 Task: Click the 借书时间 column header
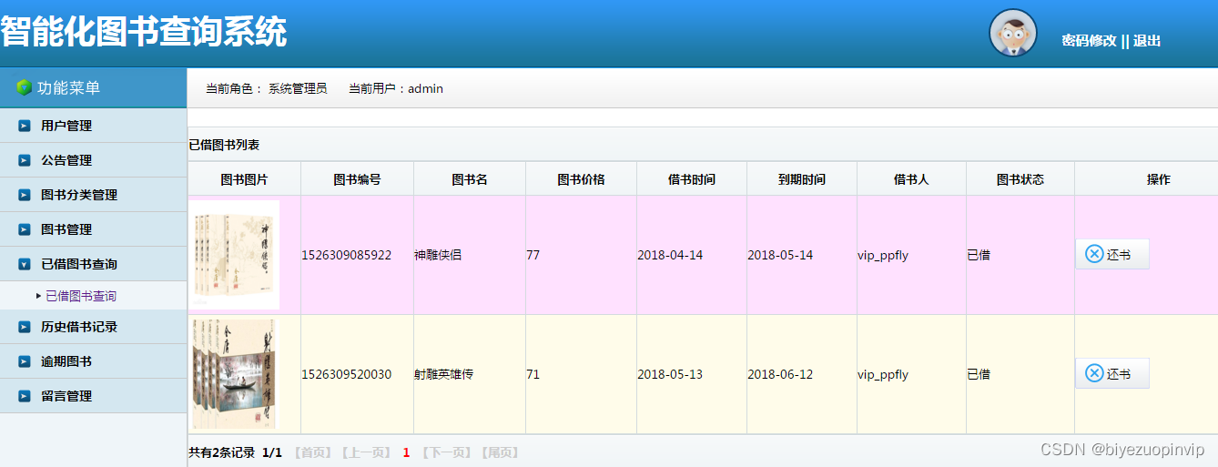(x=692, y=179)
